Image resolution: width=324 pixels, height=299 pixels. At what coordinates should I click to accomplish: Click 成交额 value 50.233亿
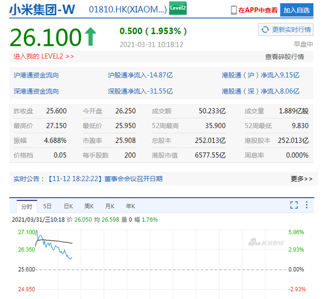click(x=212, y=111)
